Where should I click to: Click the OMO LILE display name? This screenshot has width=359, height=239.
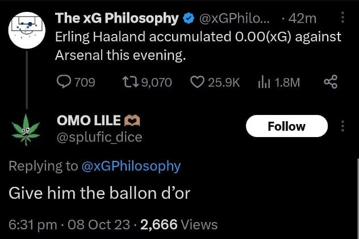tap(89, 120)
